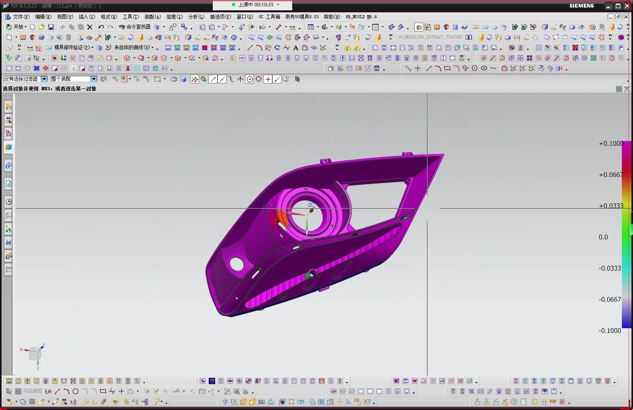Click the Delete X icon
The width and height of the screenshot is (633, 410).
point(90,27)
